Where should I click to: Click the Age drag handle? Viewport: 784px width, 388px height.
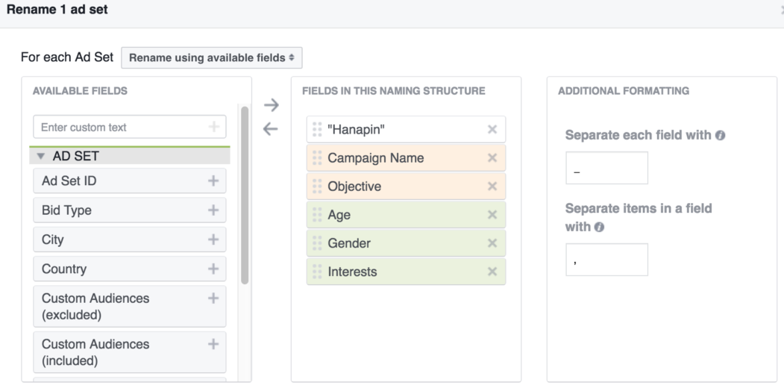(x=317, y=215)
